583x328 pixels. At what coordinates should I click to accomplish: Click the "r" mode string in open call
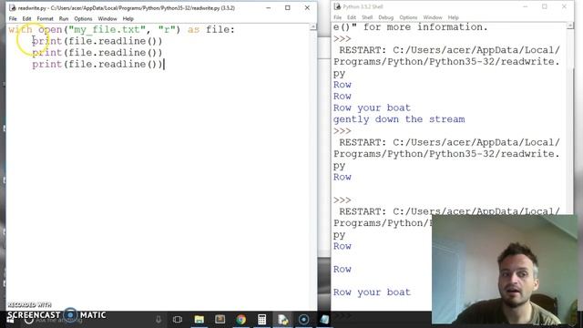pos(167,29)
